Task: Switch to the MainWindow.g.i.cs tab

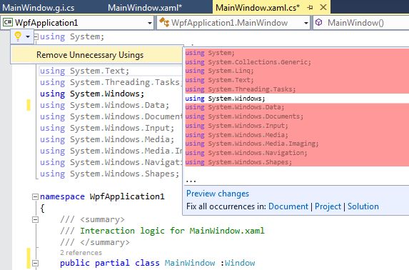Action: pyautogui.click(x=38, y=8)
